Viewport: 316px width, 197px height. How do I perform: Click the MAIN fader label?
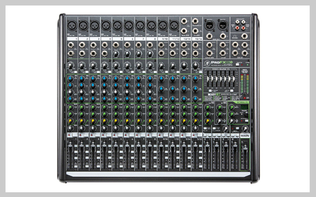click(x=245, y=136)
